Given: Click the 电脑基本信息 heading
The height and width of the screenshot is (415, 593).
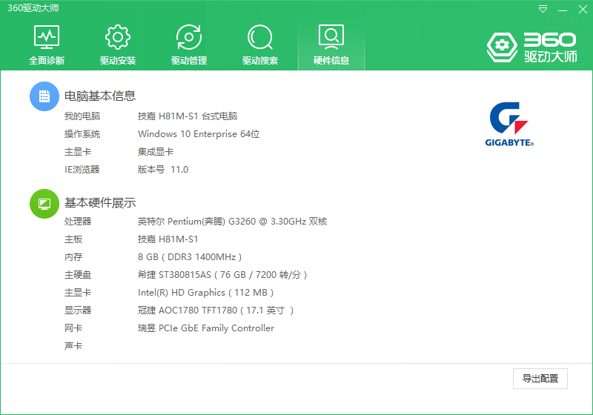Looking at the screenshot, I should point(100,96).
